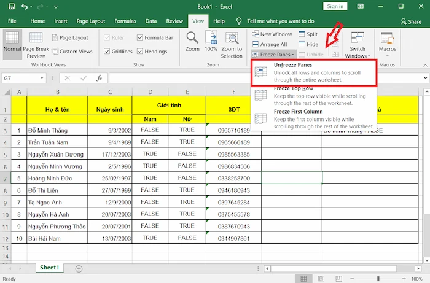Select Unfreeze Panes menu option

click(x=314, y=72)
